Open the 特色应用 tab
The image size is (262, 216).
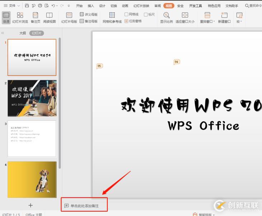(214, 6)
